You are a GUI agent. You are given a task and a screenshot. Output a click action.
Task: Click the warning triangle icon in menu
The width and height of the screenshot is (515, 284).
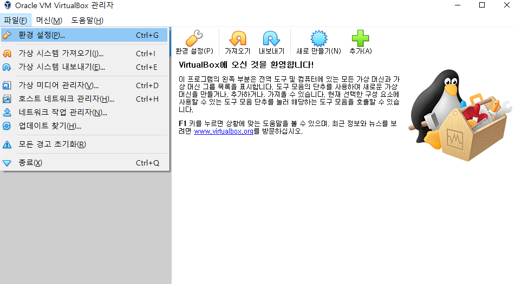(7, 144)
